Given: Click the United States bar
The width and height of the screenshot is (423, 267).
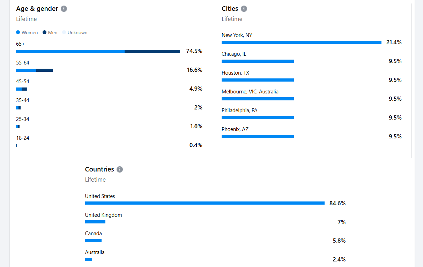Looking at the screenshot, I should (x=205, y=203).
